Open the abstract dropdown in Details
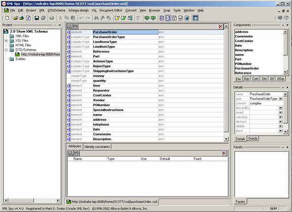 [x=280, y=122]
